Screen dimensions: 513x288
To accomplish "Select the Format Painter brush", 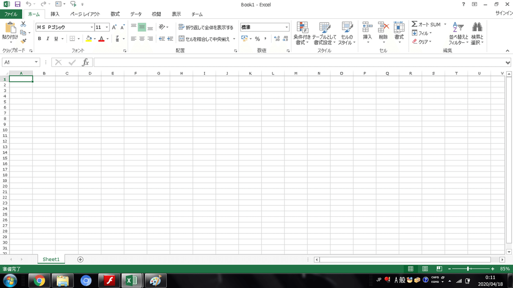I will (x=24, y=41).
